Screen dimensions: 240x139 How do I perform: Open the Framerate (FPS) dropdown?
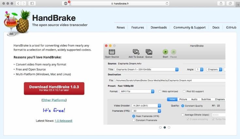coord(146,111)
